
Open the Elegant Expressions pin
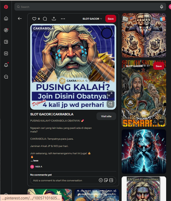point(144,189)
